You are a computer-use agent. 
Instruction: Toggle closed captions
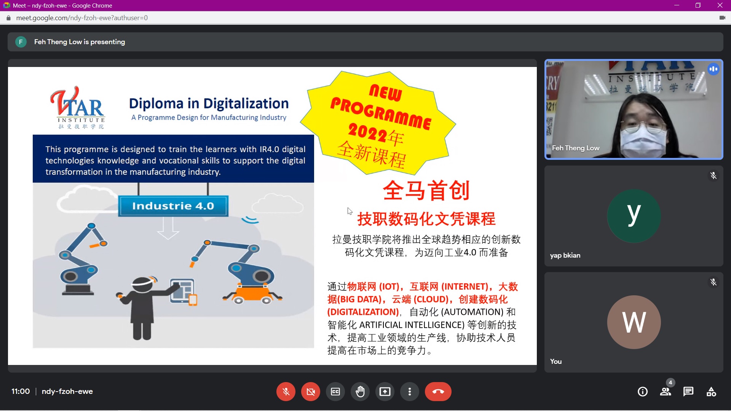point(335,392)
